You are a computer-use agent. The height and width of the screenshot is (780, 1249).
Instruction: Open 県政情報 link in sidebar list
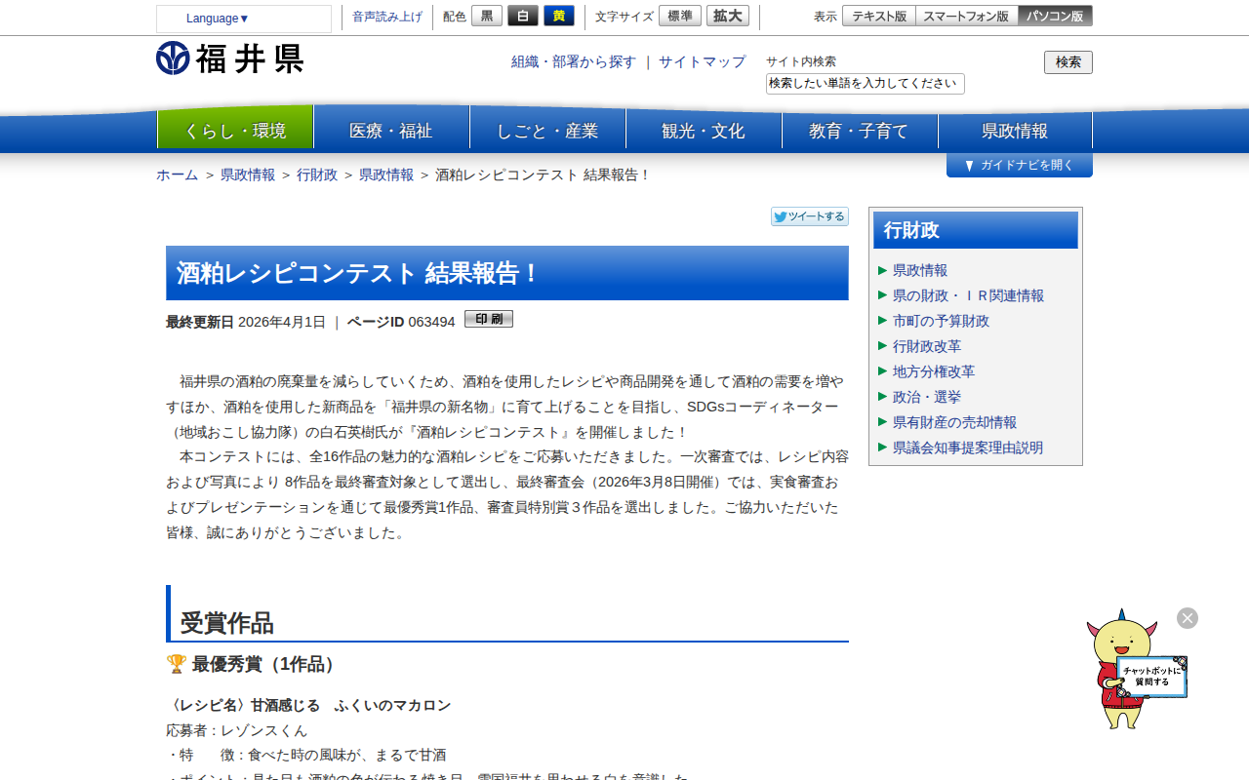click(x=920, y=270)
